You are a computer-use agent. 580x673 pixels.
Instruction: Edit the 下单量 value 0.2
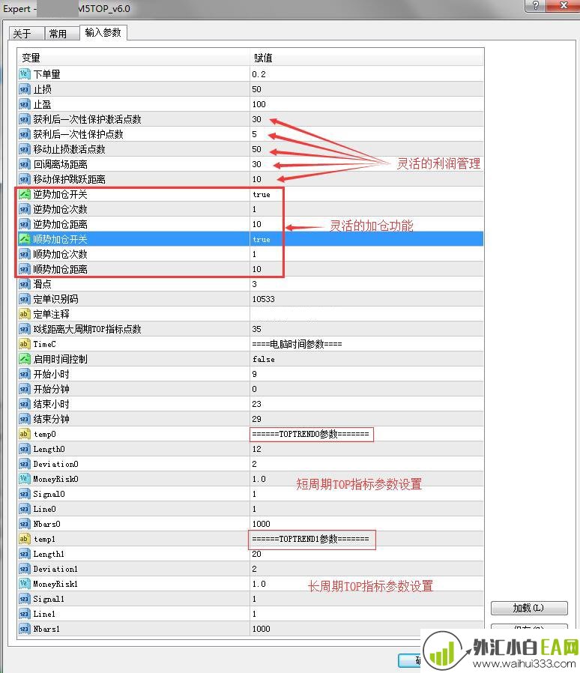366,74
